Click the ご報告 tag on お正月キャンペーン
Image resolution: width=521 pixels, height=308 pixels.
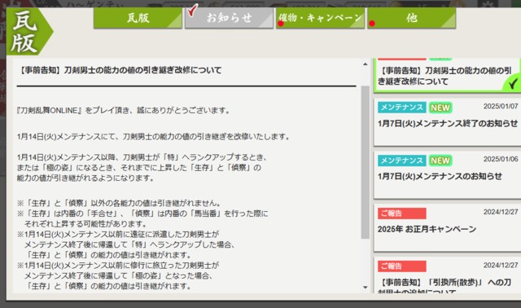click(401, 213)
